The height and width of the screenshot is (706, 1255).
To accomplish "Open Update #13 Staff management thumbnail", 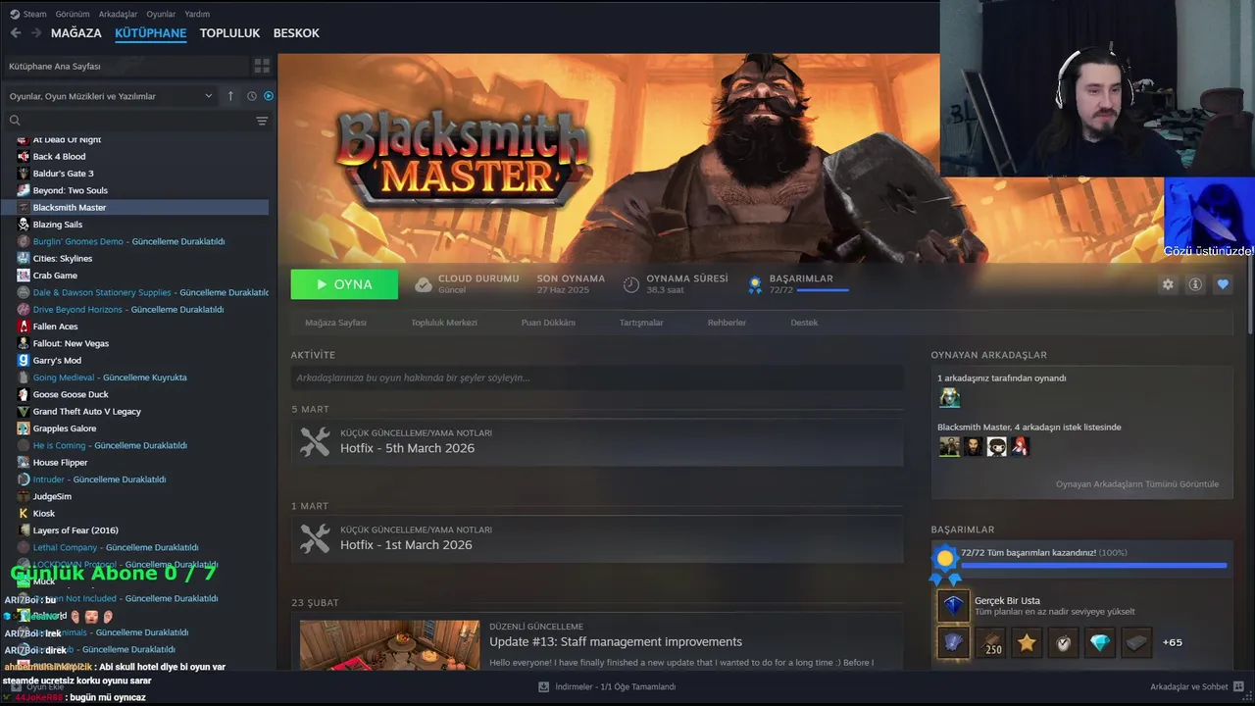I will pos(390,645).
